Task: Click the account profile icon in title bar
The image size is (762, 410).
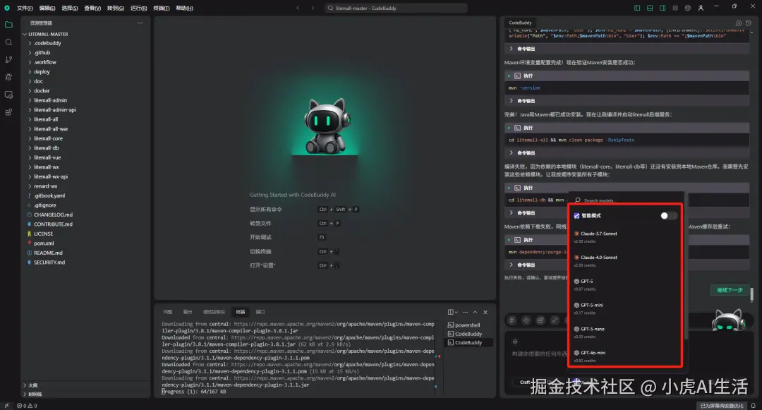Action: click(x=701, y=8)
